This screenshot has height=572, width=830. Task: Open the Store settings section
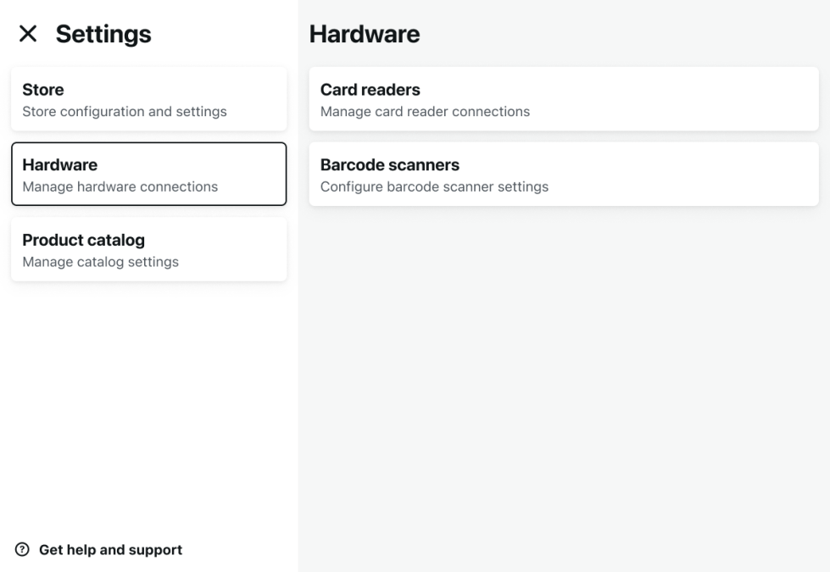(x=148, y=99)
